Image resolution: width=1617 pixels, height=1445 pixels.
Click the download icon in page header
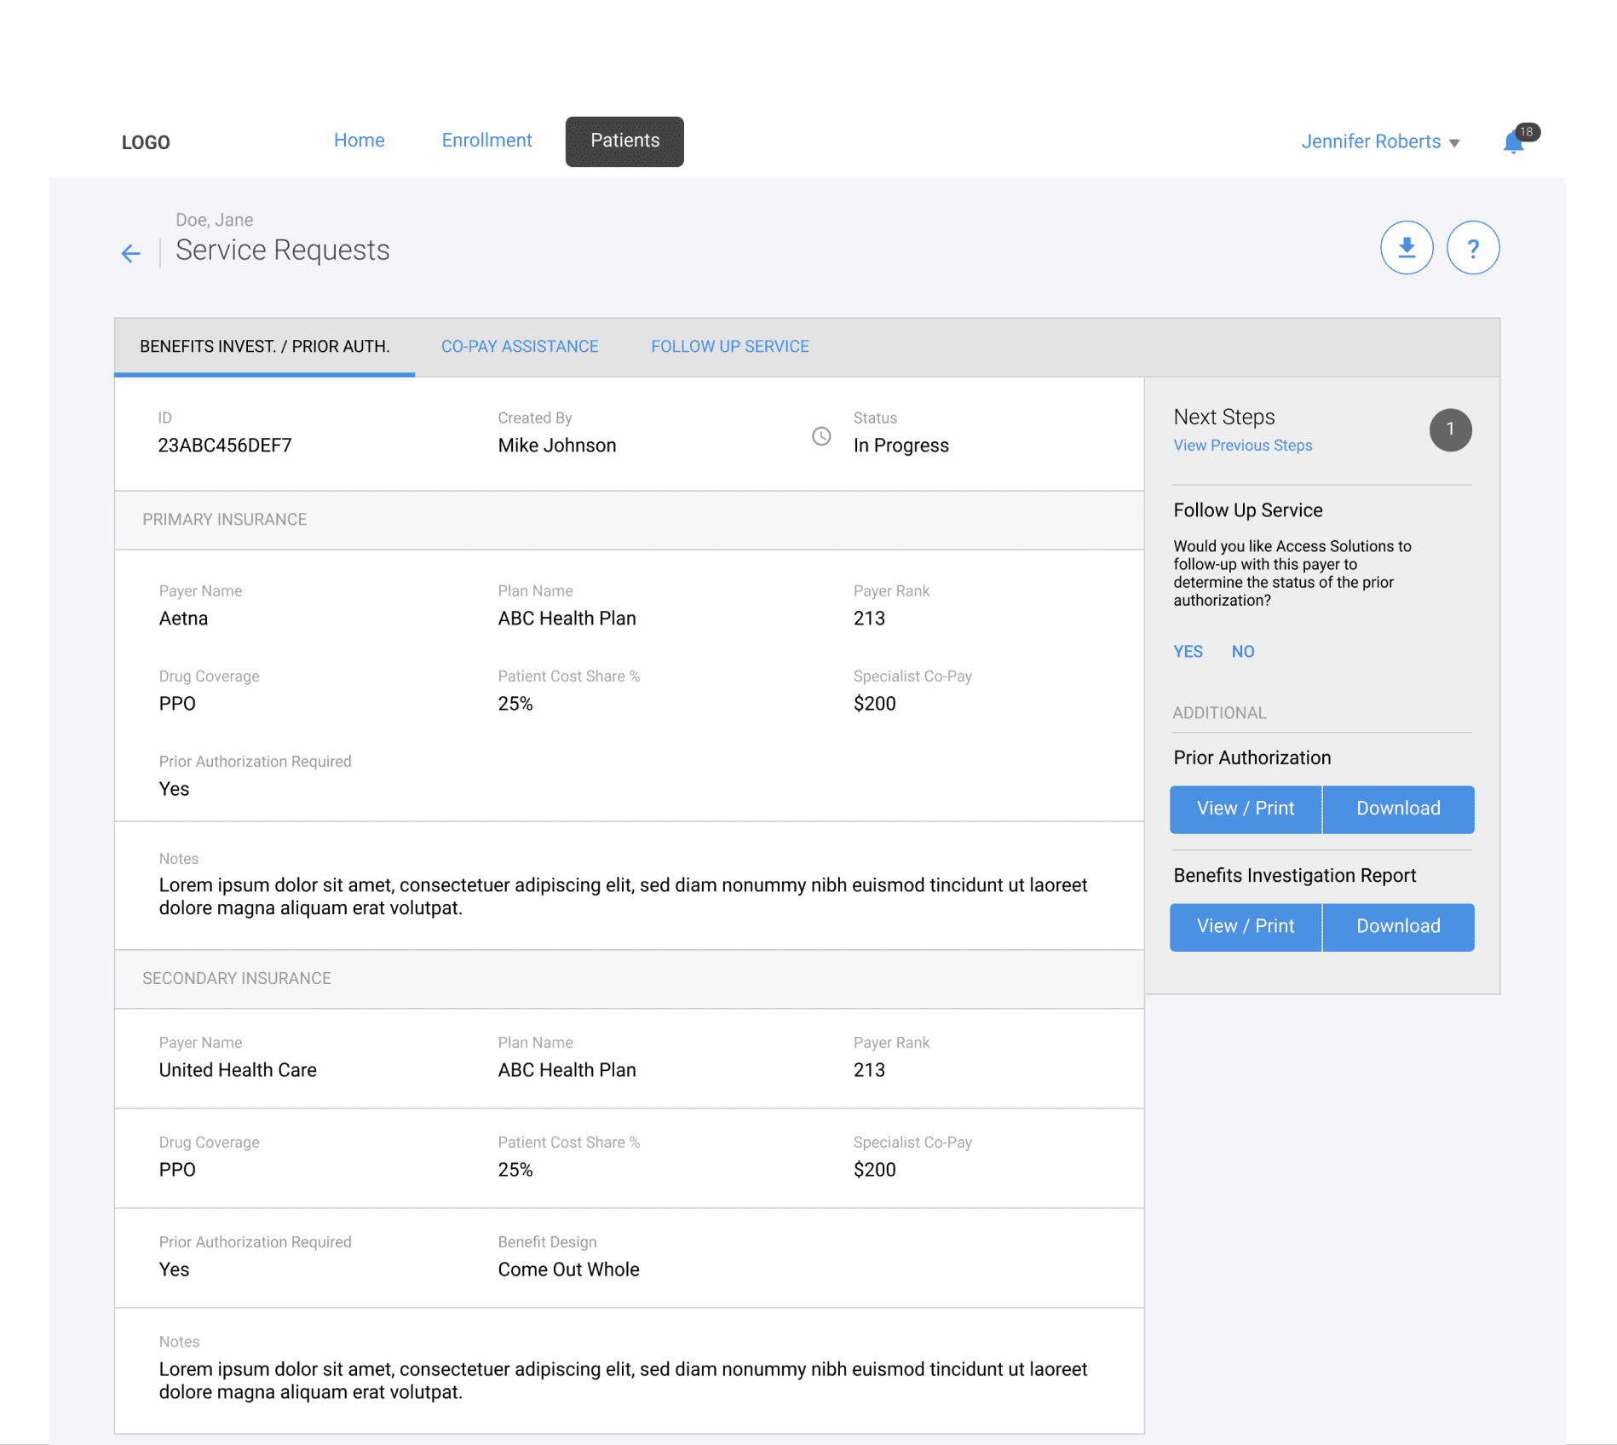tap(1406, 248)
